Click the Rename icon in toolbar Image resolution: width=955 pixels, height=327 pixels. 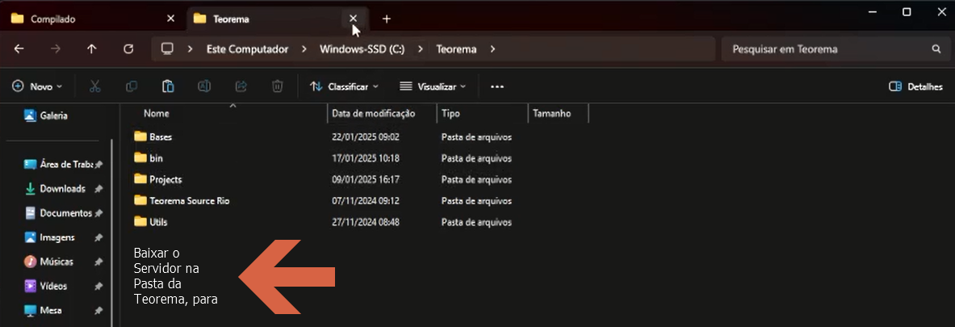(204, 86)
